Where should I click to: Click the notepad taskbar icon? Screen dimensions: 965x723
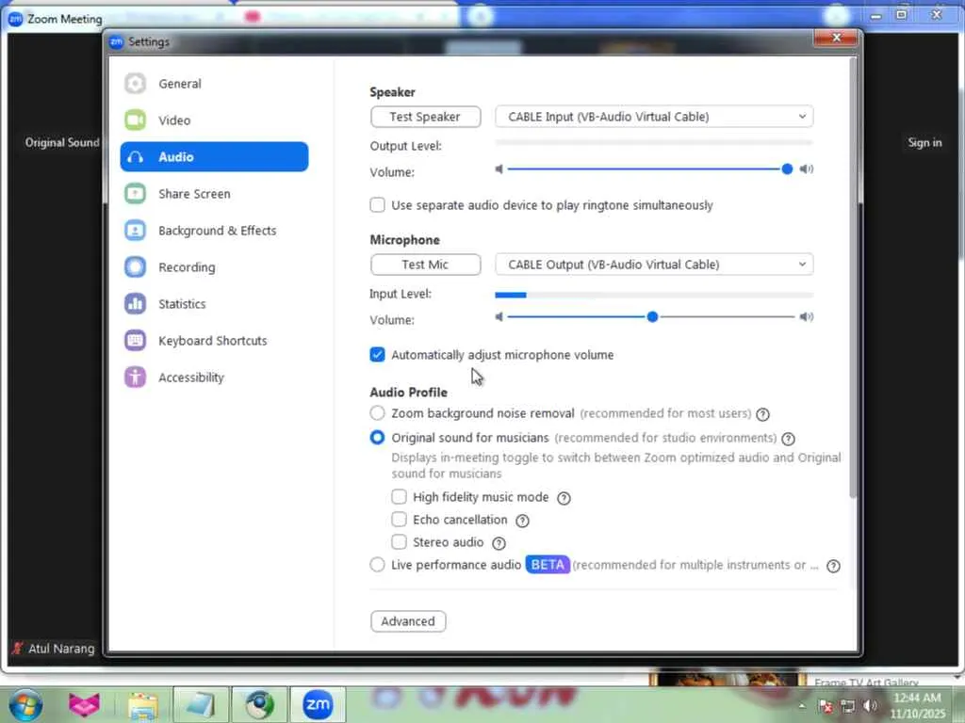pyautogui.click(x=201, y=704)
